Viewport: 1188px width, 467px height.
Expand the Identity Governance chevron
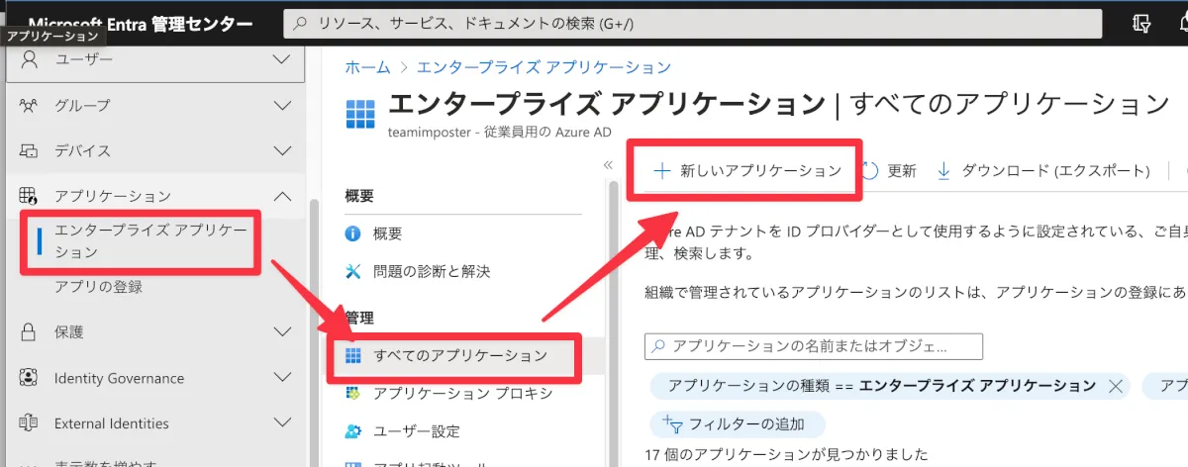point(283,378)
